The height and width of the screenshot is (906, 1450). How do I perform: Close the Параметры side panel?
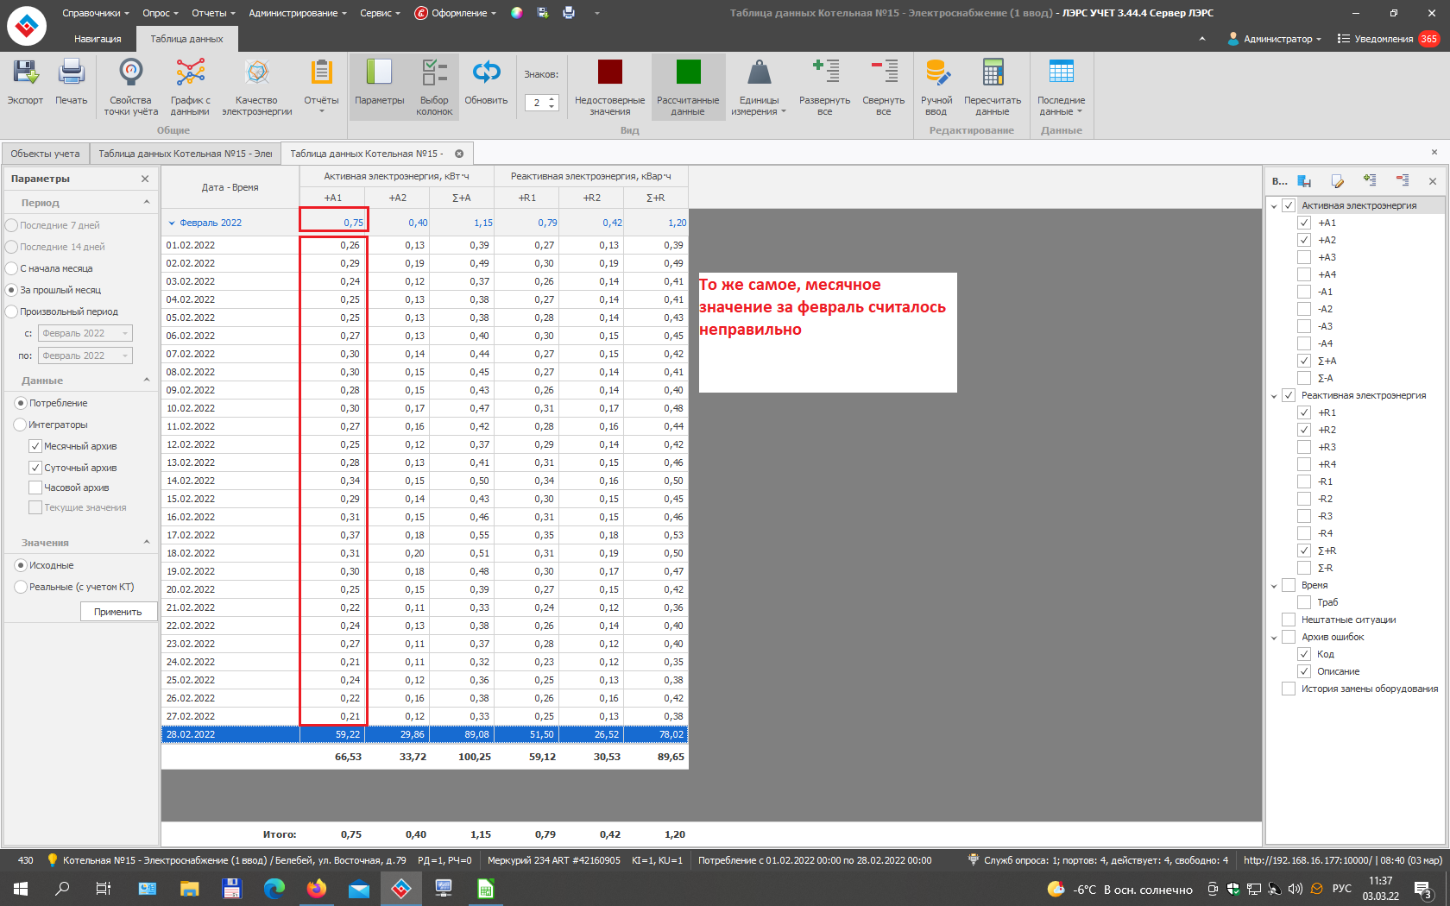[145, 179]
